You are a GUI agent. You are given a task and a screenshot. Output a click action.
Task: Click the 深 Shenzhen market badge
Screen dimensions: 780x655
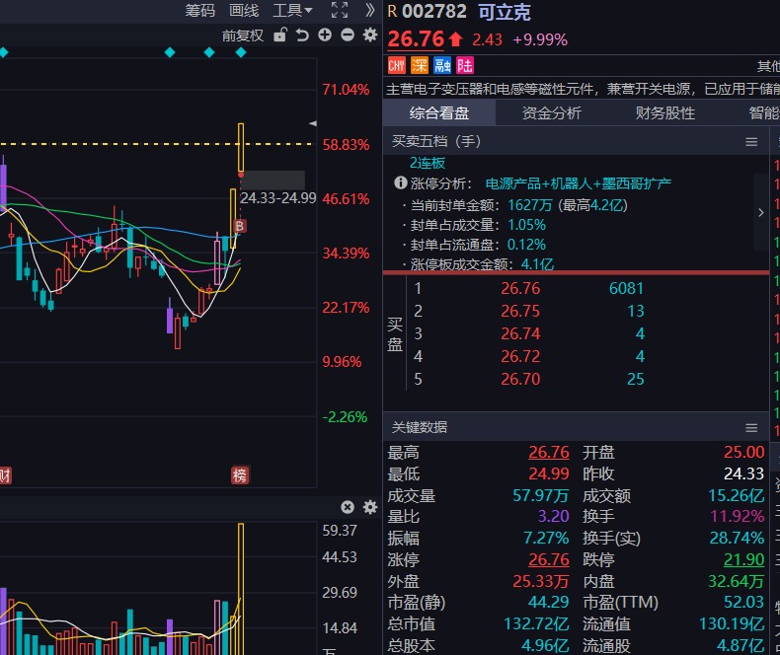pyautogui.click(x=420, y=66)
